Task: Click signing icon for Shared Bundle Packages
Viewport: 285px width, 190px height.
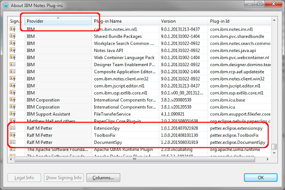Action: (x=13, y=36)
